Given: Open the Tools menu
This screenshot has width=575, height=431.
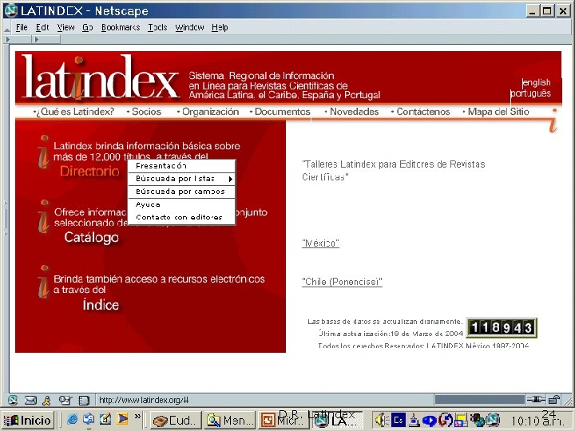Looking at the screenshot, I should click(x=157, y=27).
